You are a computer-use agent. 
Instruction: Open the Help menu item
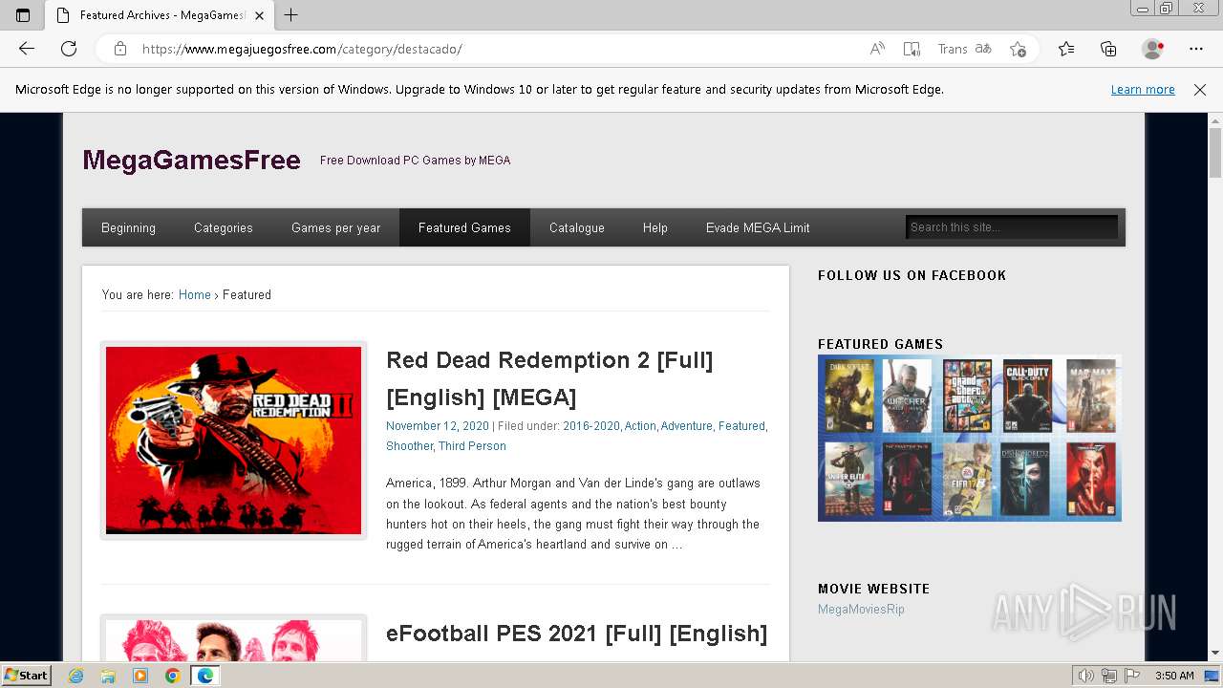tap(655, 227)
